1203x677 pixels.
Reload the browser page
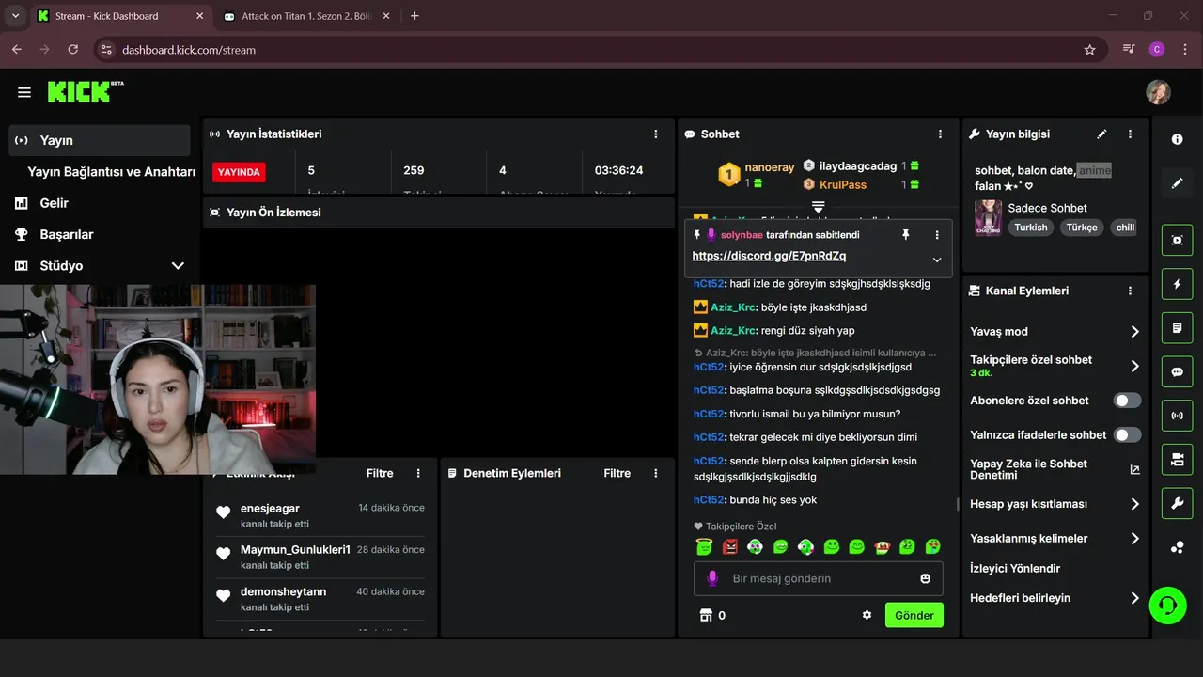(x=73, y=50)
